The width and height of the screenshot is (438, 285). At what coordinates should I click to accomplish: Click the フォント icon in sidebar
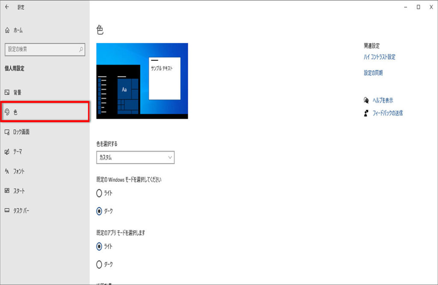[7, 171]
